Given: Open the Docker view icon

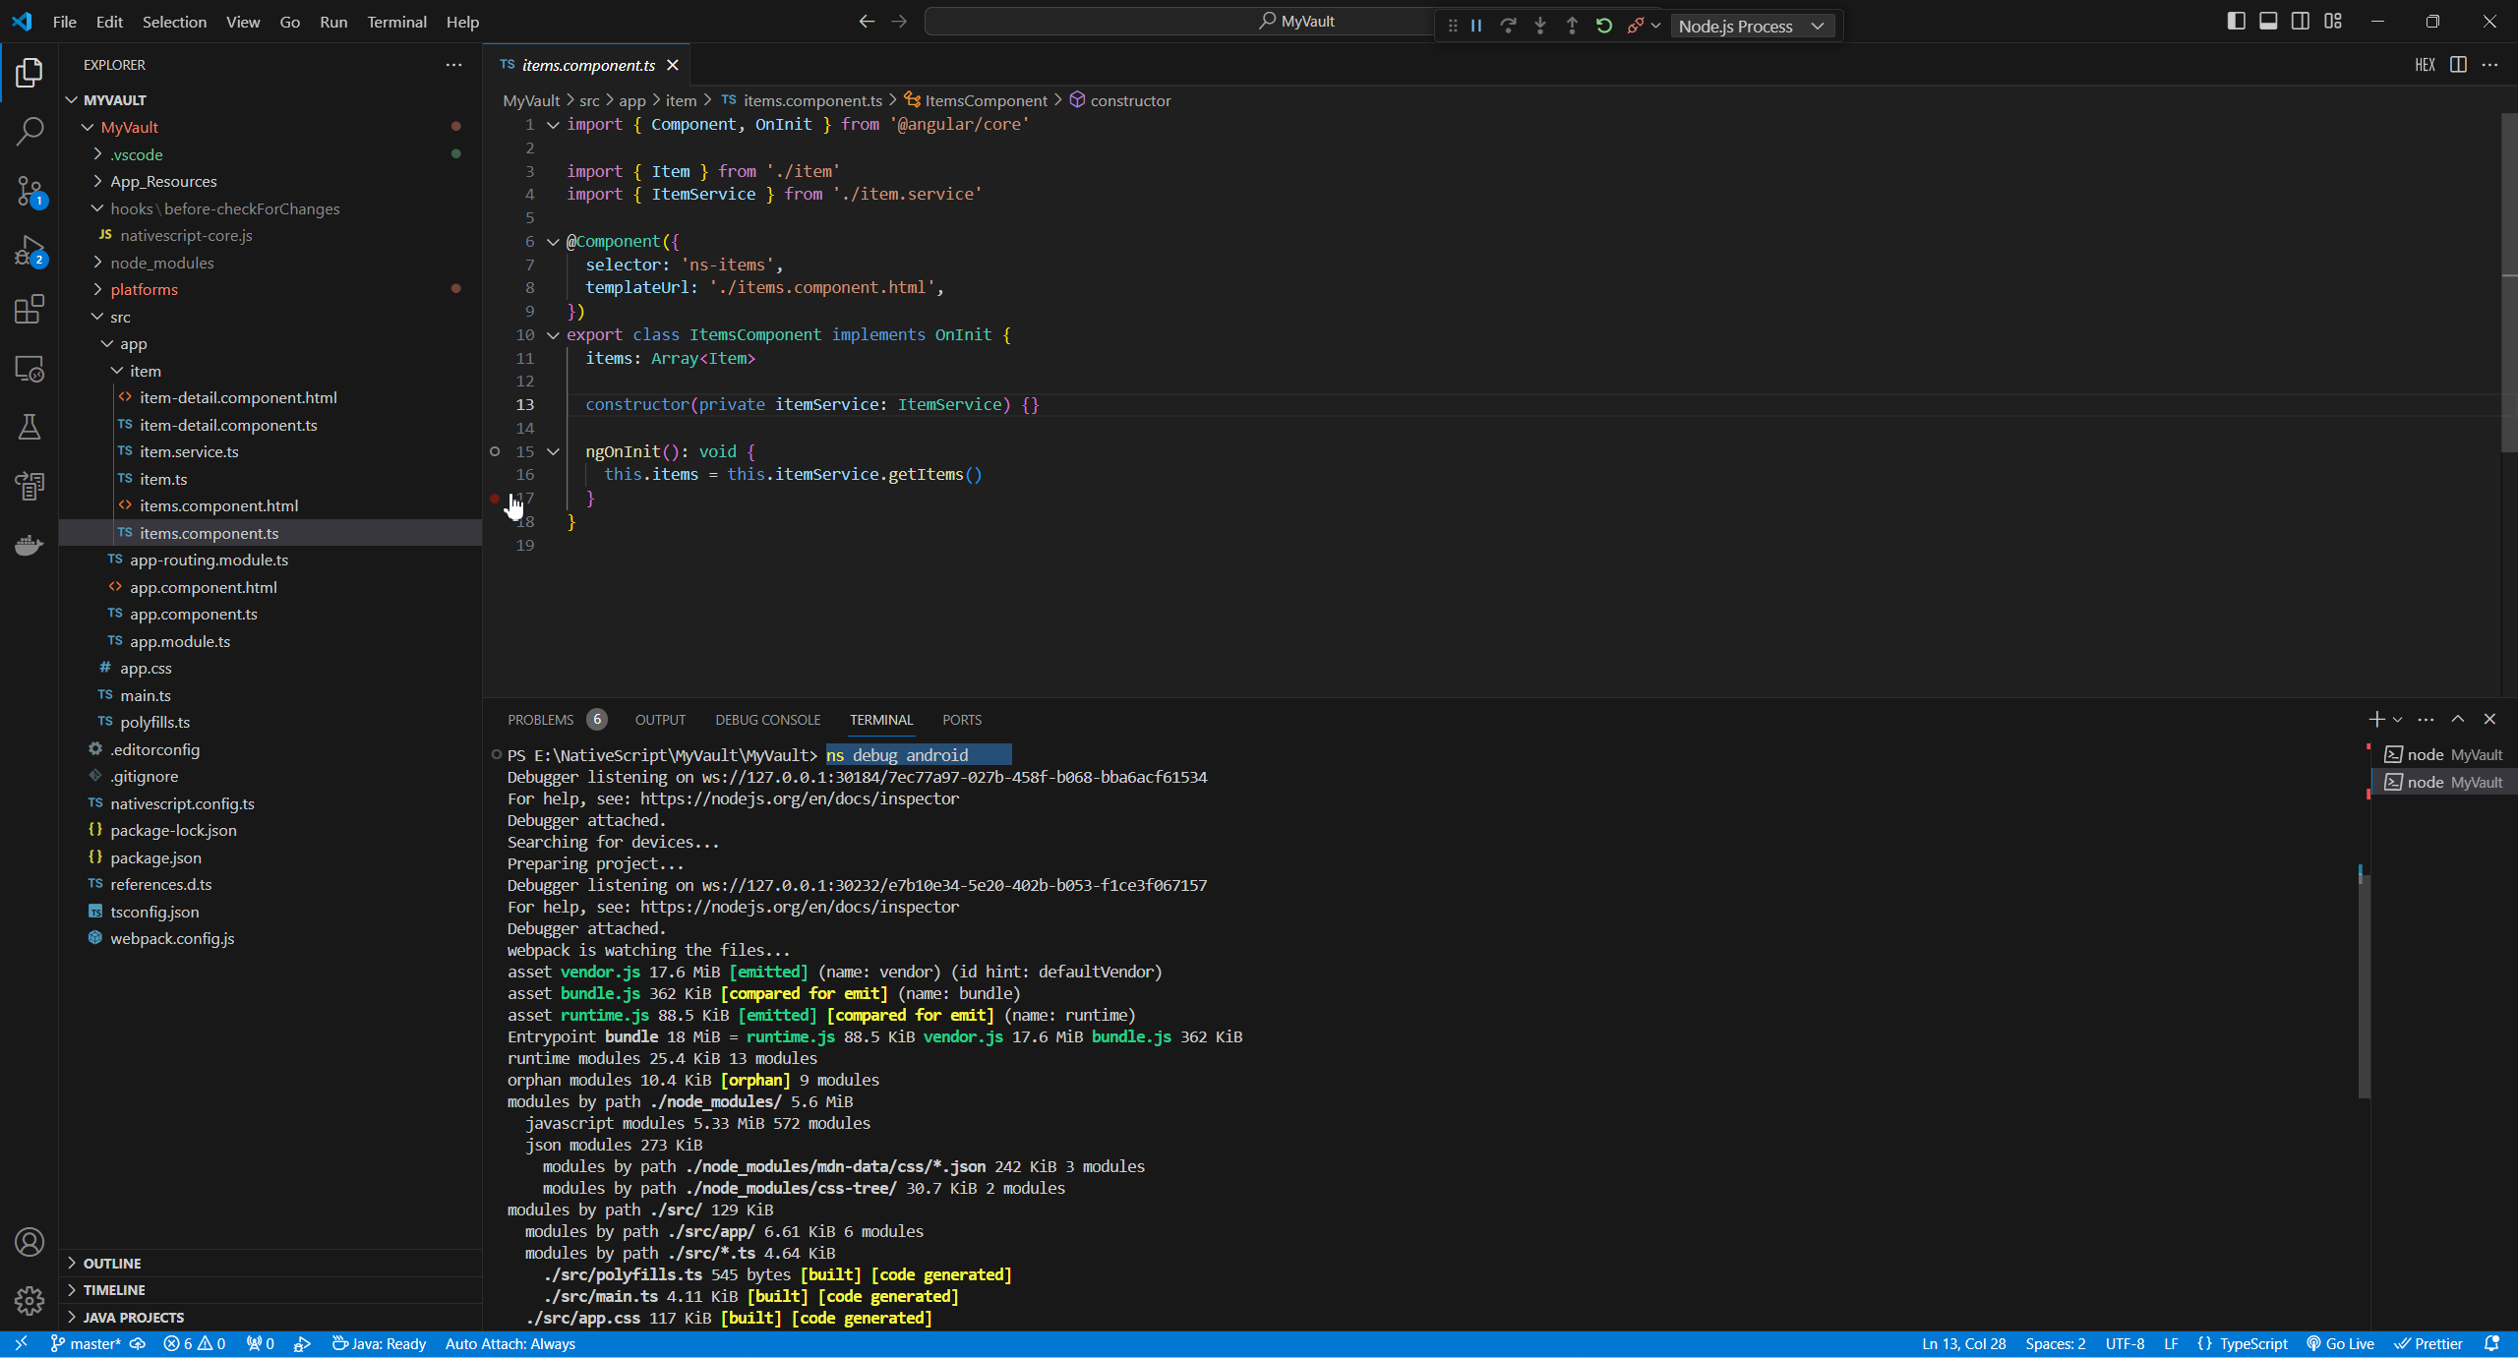Looking at the screenshot, I should (30, 545).
